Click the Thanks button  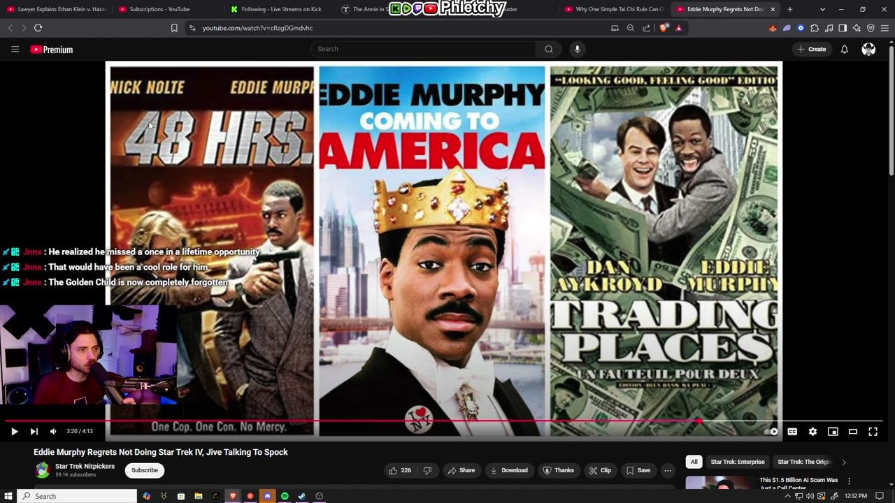559,470
